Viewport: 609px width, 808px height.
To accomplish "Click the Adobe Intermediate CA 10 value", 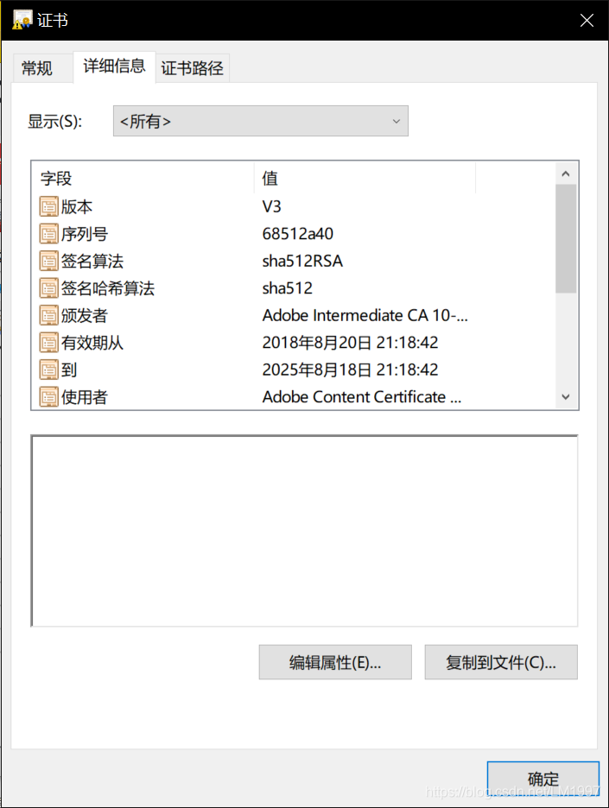I will pyautogui.click(x=365, y=315).
